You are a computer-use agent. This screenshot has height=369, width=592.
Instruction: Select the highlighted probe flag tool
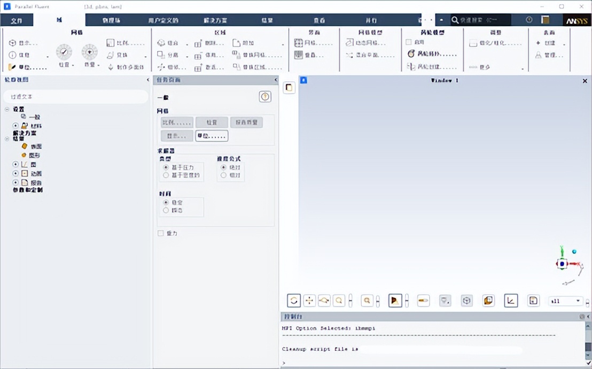tap(394, 300)
